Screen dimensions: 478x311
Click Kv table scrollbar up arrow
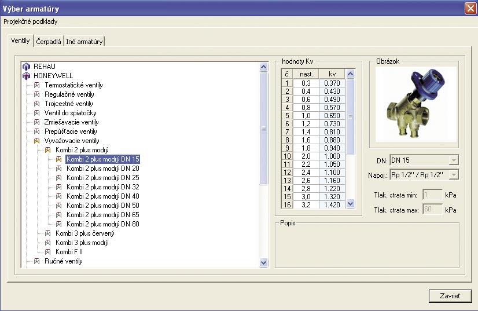tap(351, 74)
